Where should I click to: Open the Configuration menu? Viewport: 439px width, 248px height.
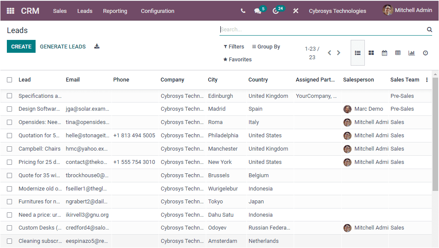point(158,11)
